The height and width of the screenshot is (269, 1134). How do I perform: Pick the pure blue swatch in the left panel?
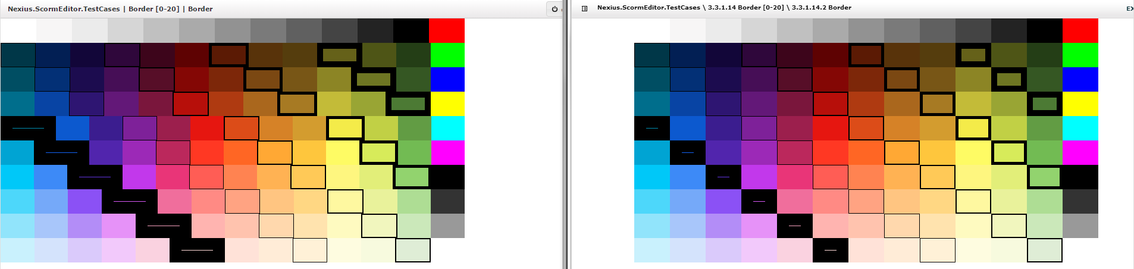[447, 79]
